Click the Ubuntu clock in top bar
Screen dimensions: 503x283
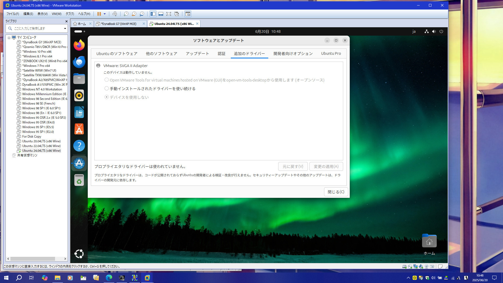coord(268,31)
